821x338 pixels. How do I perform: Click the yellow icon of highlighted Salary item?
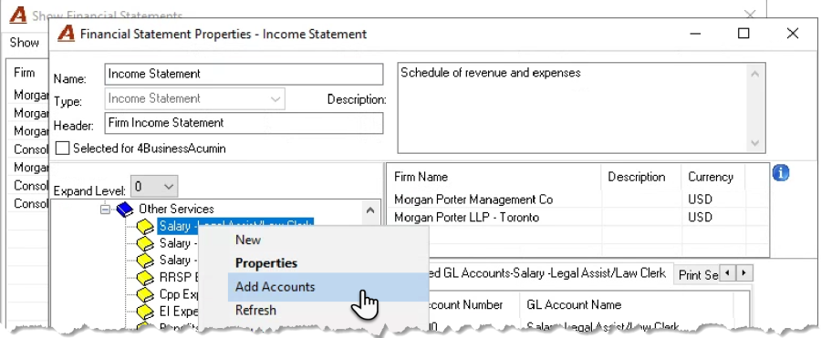tap(145, 226)
